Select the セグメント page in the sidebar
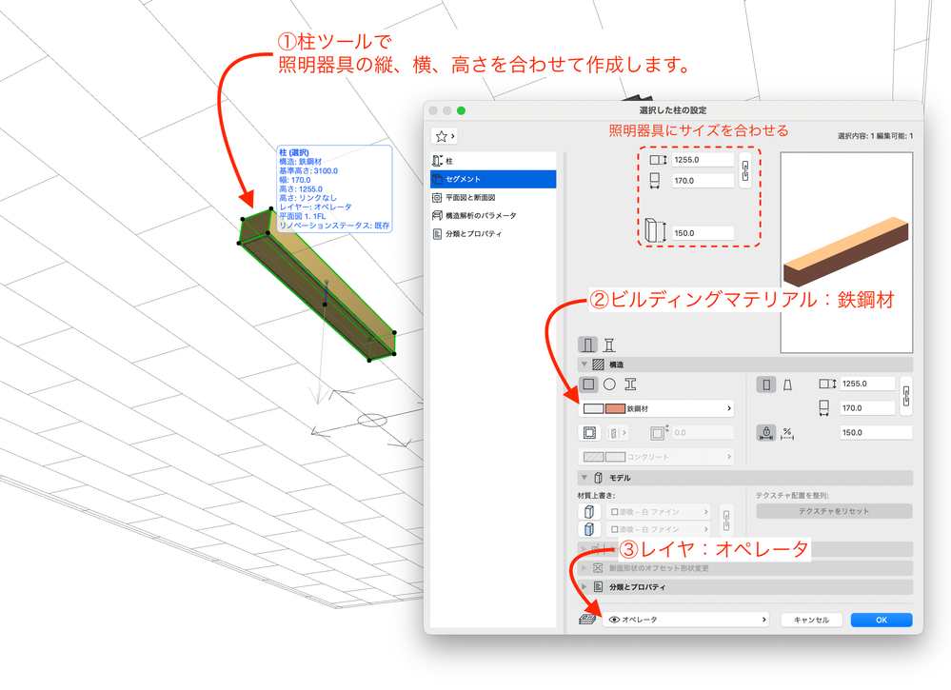Viewport: 951px width, 690px height. [x=493, y=179]
